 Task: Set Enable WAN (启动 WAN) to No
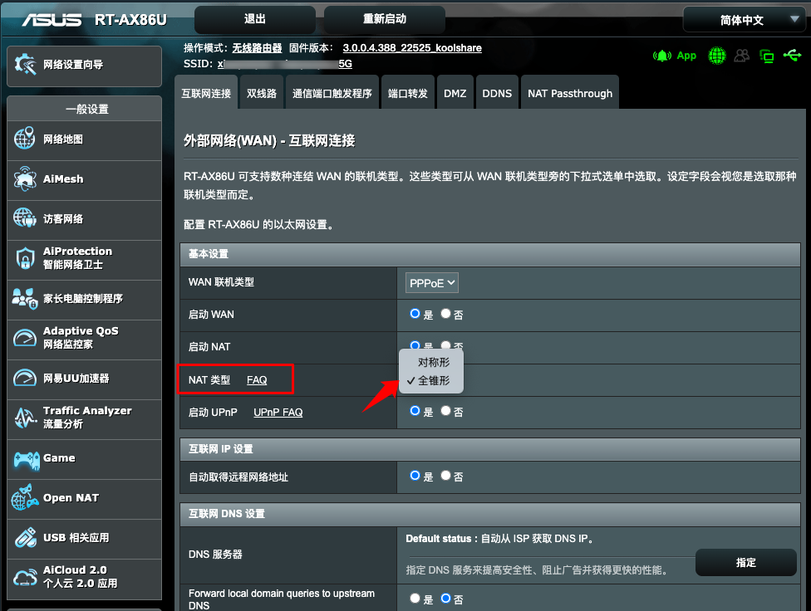[446, 314]
